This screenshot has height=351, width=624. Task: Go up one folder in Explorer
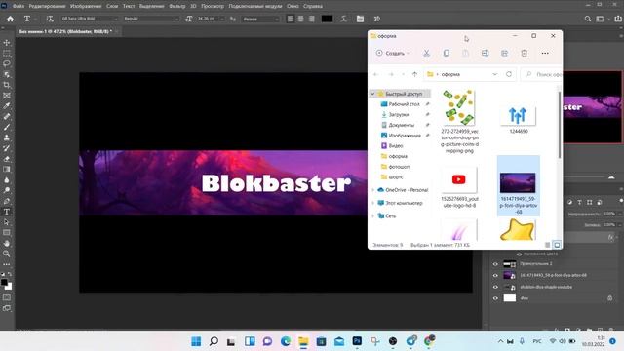click(x=414, y=74)
